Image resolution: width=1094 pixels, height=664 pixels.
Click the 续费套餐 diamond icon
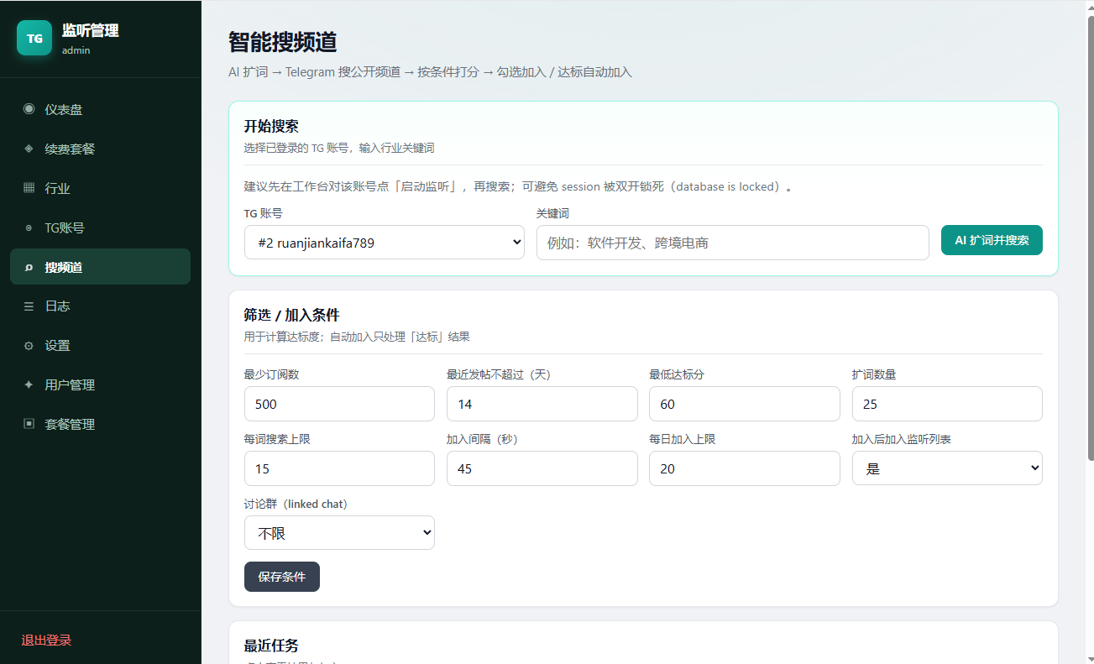pos(29,149)
